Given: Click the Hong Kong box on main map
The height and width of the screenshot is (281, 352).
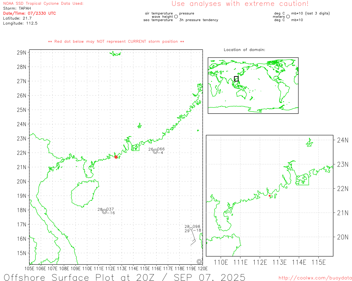Looking at the screenshot, I should point(135,148).
